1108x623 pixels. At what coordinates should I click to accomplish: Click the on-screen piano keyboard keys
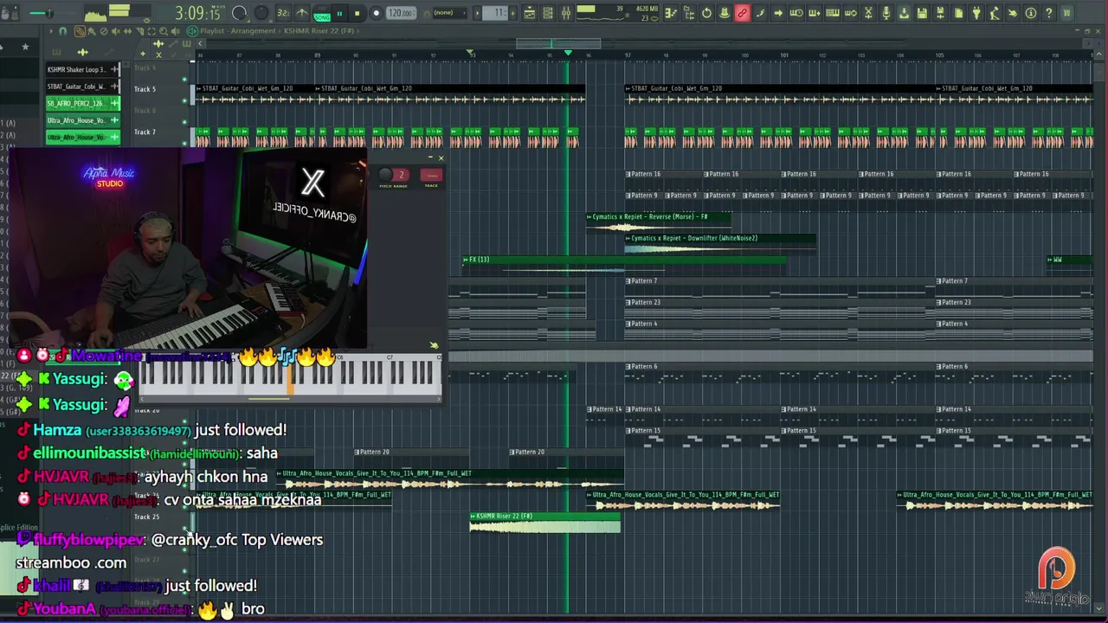(290, 375)
